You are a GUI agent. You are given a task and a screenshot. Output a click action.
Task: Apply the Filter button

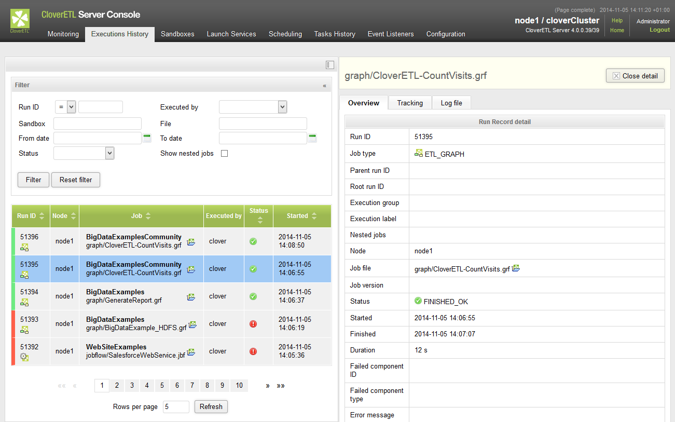click(33, 180)
